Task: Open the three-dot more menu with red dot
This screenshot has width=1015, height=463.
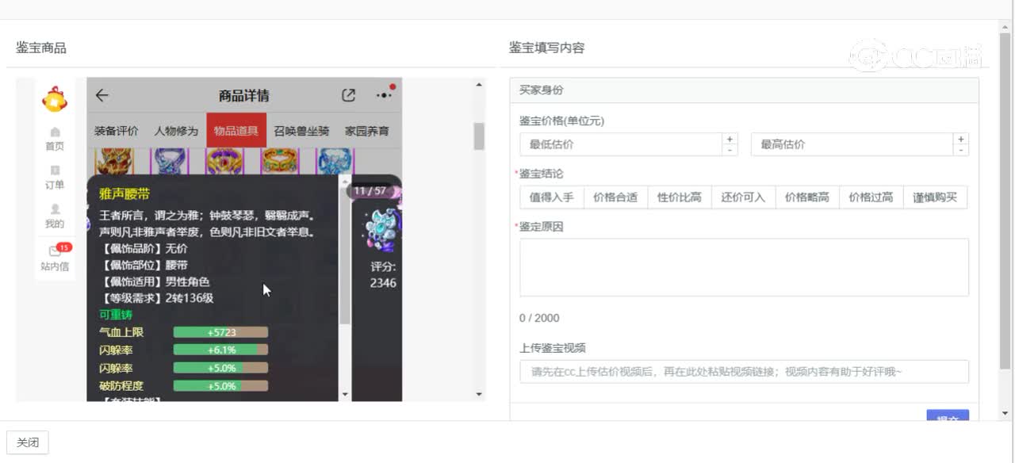Action: point(385,94)
